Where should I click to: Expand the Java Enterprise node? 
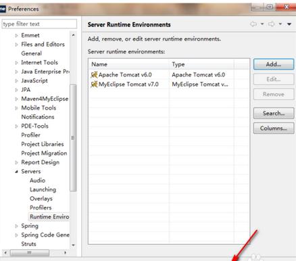[16, 72]
